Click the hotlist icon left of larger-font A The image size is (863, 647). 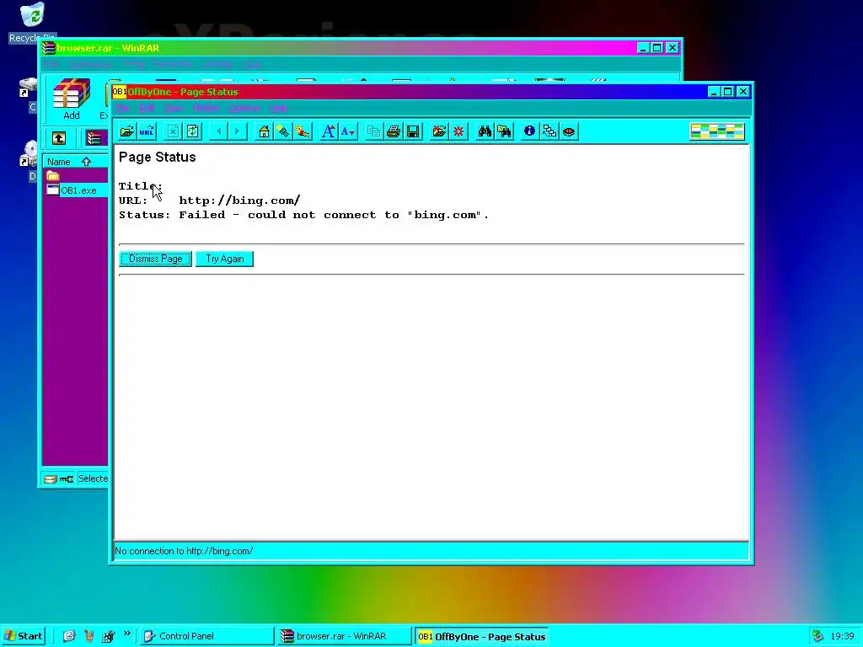(x=303, y=131)
